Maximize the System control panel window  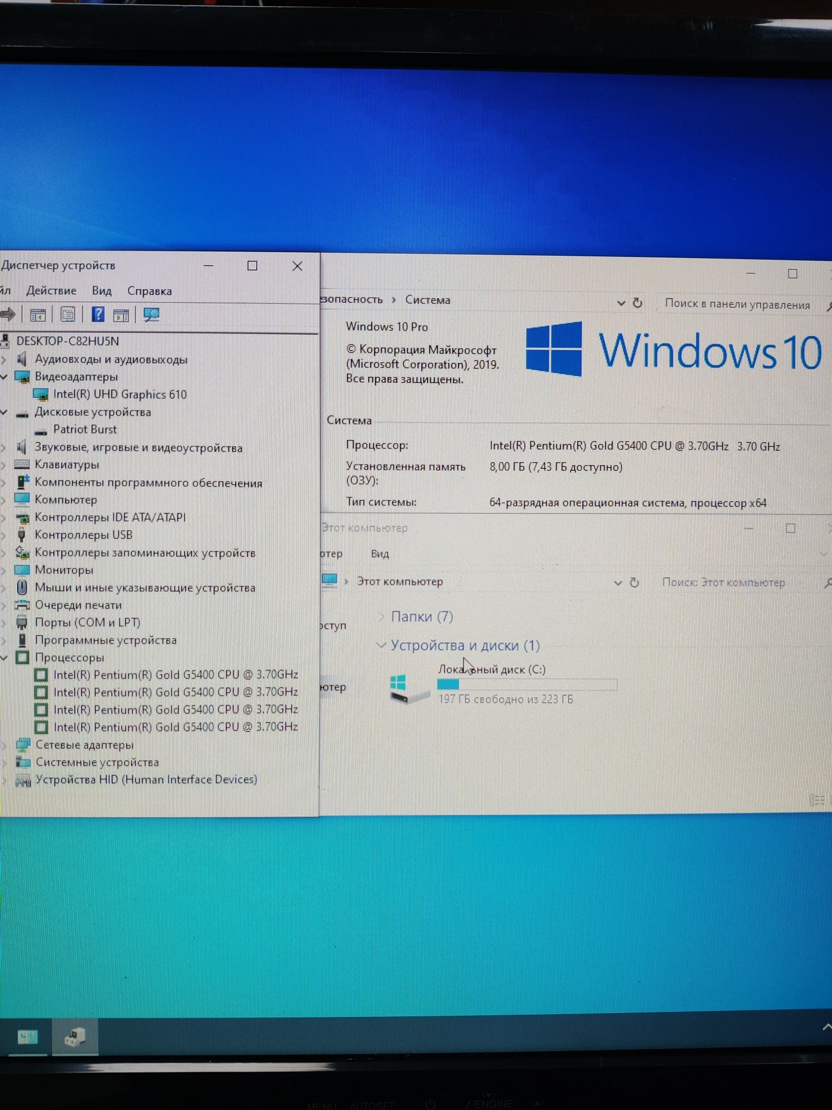pos(793,274)
